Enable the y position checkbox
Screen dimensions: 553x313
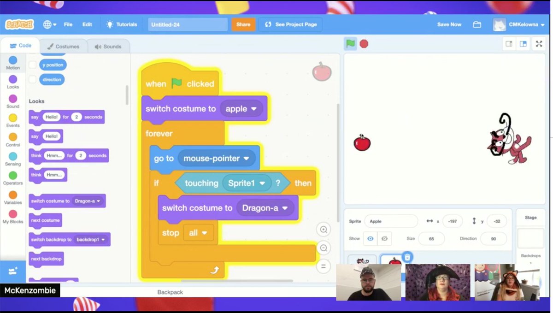(32, 65)
